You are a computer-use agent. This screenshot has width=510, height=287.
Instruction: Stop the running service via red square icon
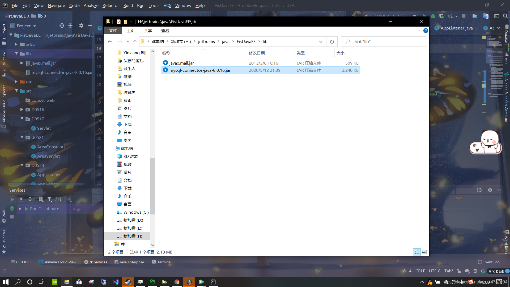(12, 217)
